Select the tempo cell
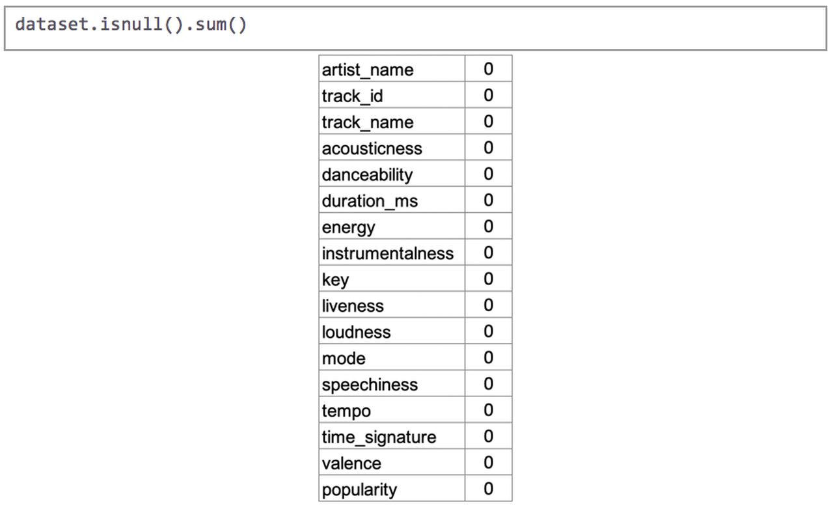833x511 pixels. point(392,410)
